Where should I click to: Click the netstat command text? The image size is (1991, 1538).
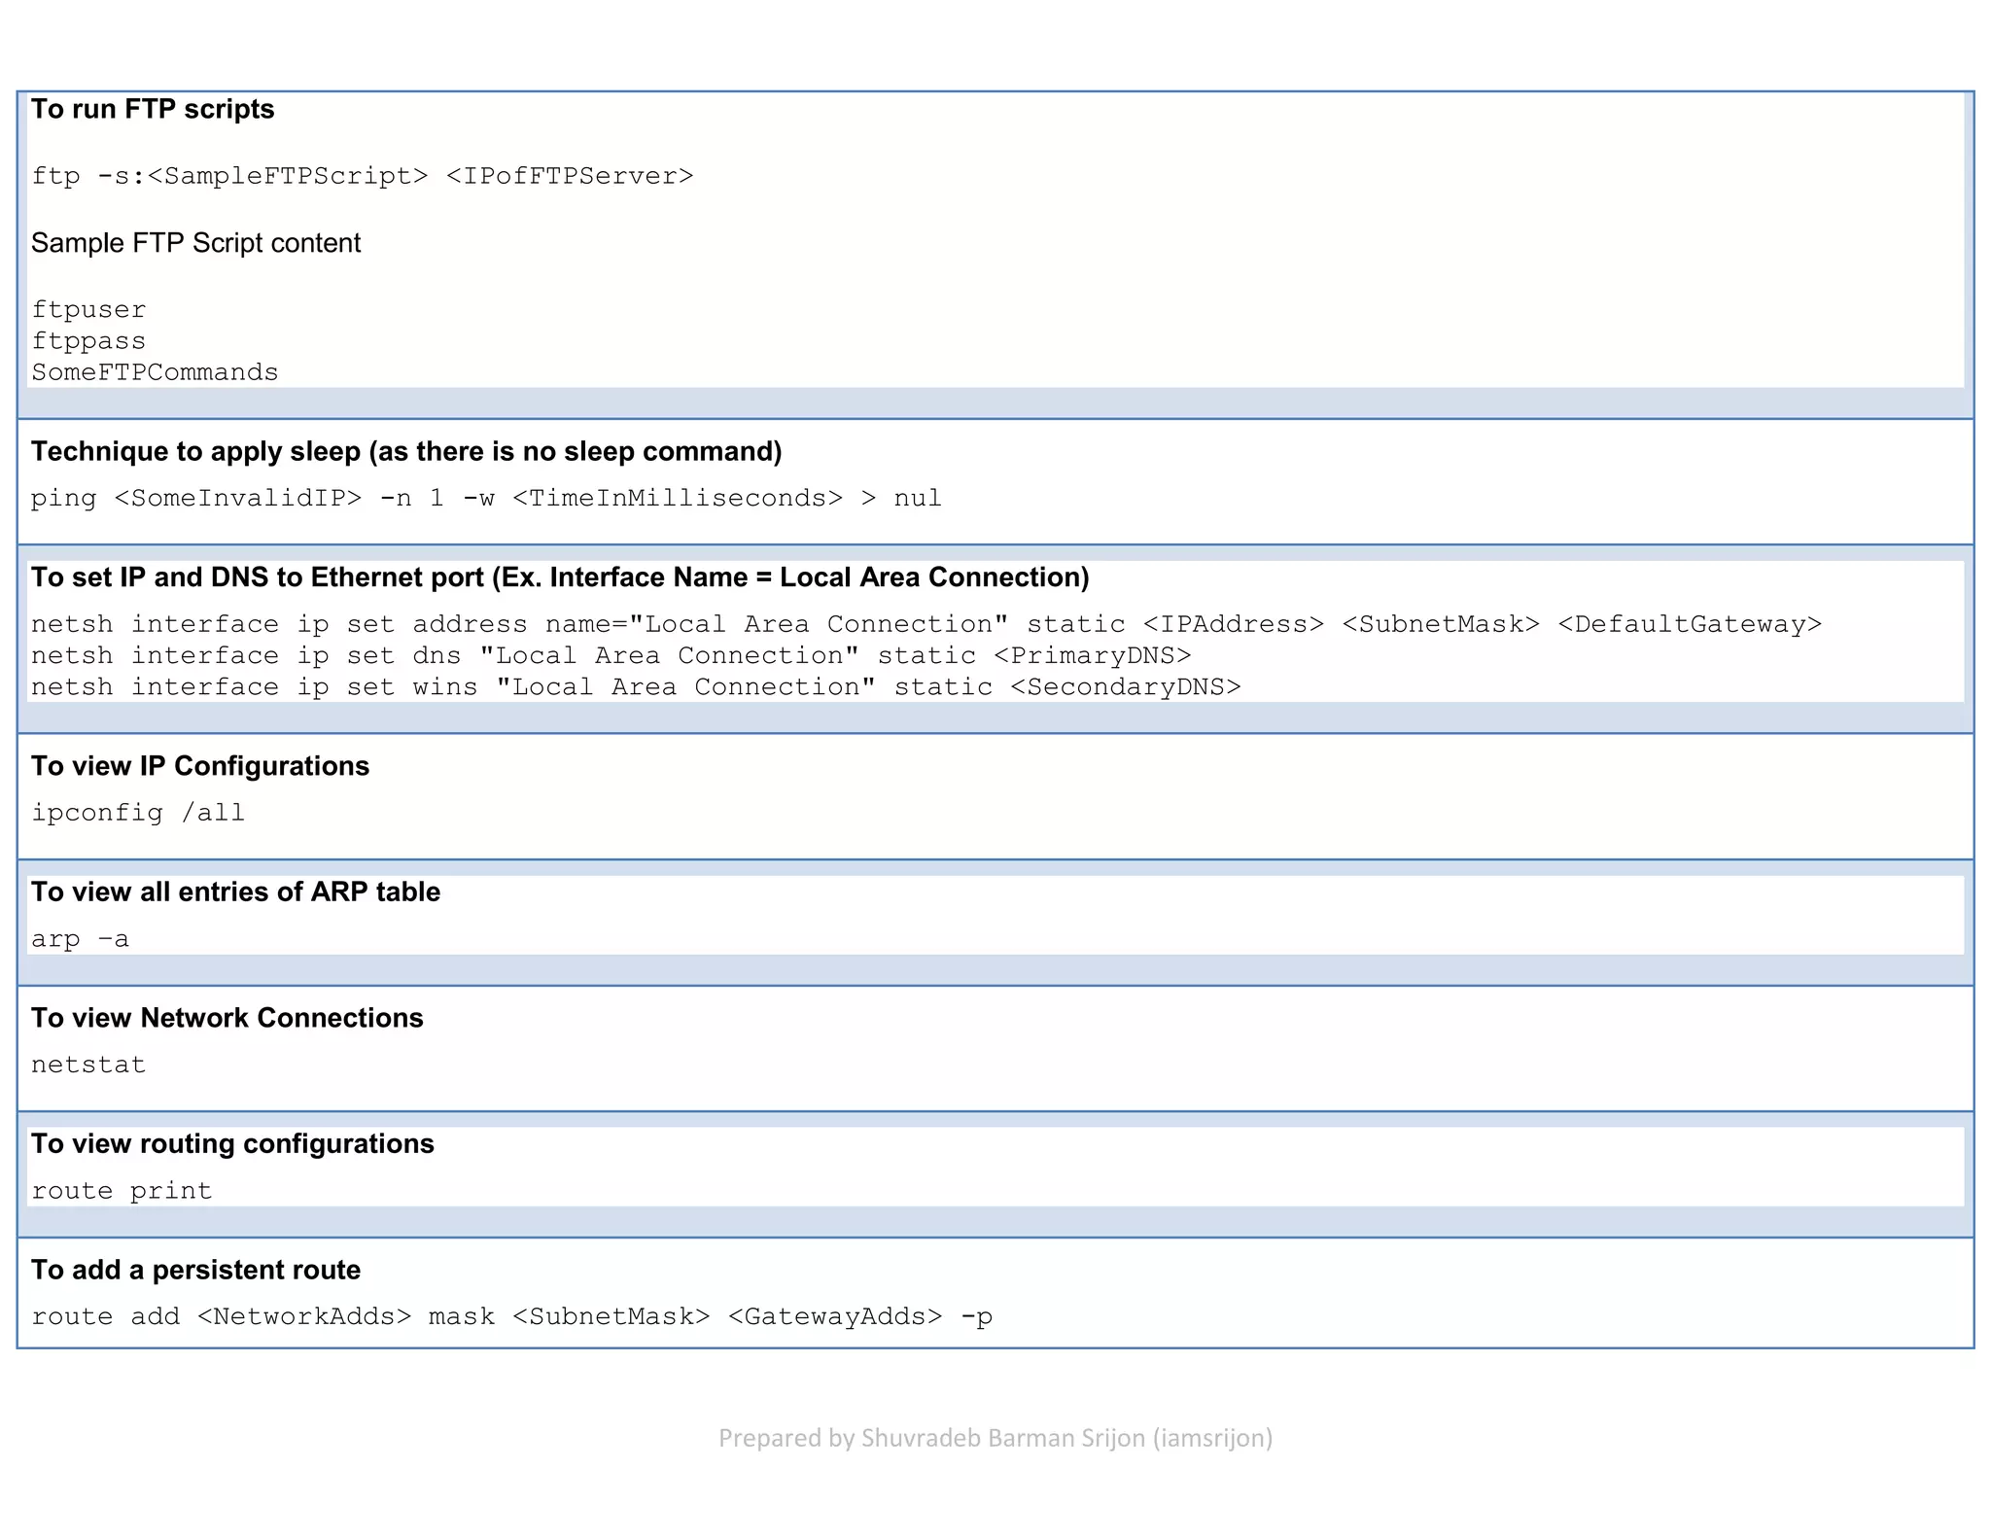[88, 1065]
